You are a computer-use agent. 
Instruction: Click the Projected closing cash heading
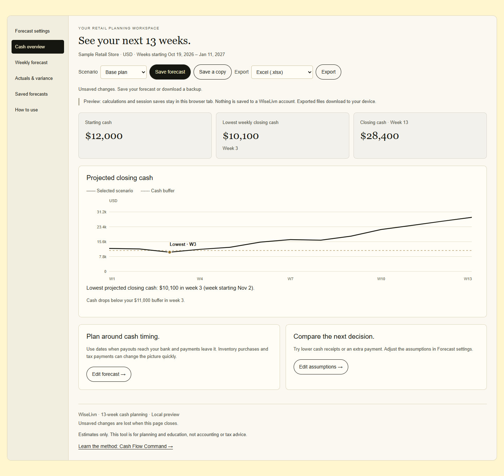(x=120, y=178)
